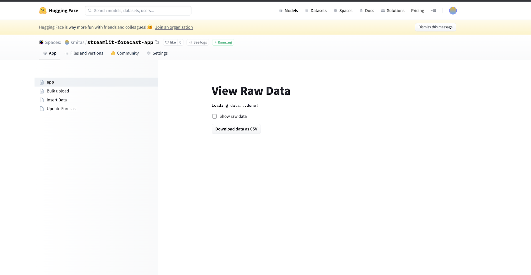Click the like count 0
This screenshot has width=531, height=275.
[180, 42]
